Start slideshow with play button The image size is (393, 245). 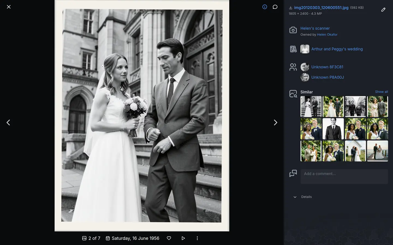coord(183,238)
